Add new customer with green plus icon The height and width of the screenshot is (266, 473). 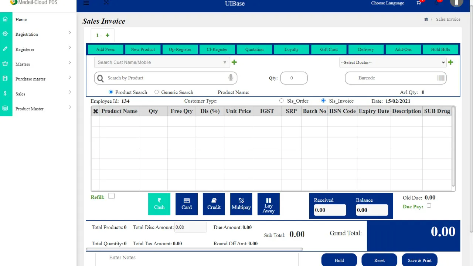pos(234,62)
